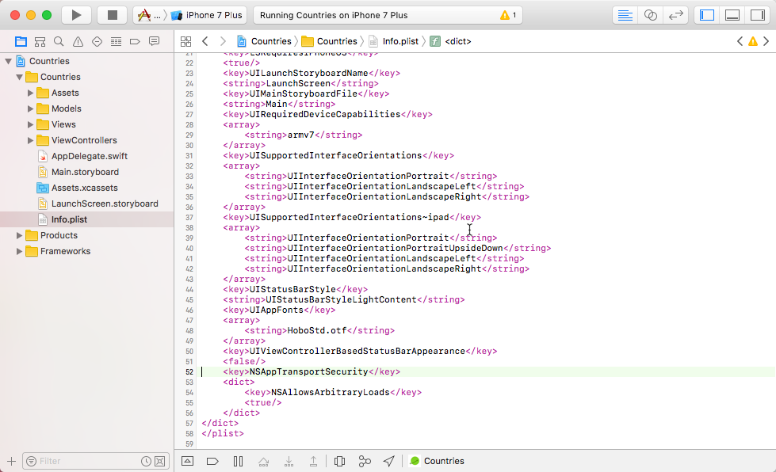Expand the Frameworks folder

point(19,251)
